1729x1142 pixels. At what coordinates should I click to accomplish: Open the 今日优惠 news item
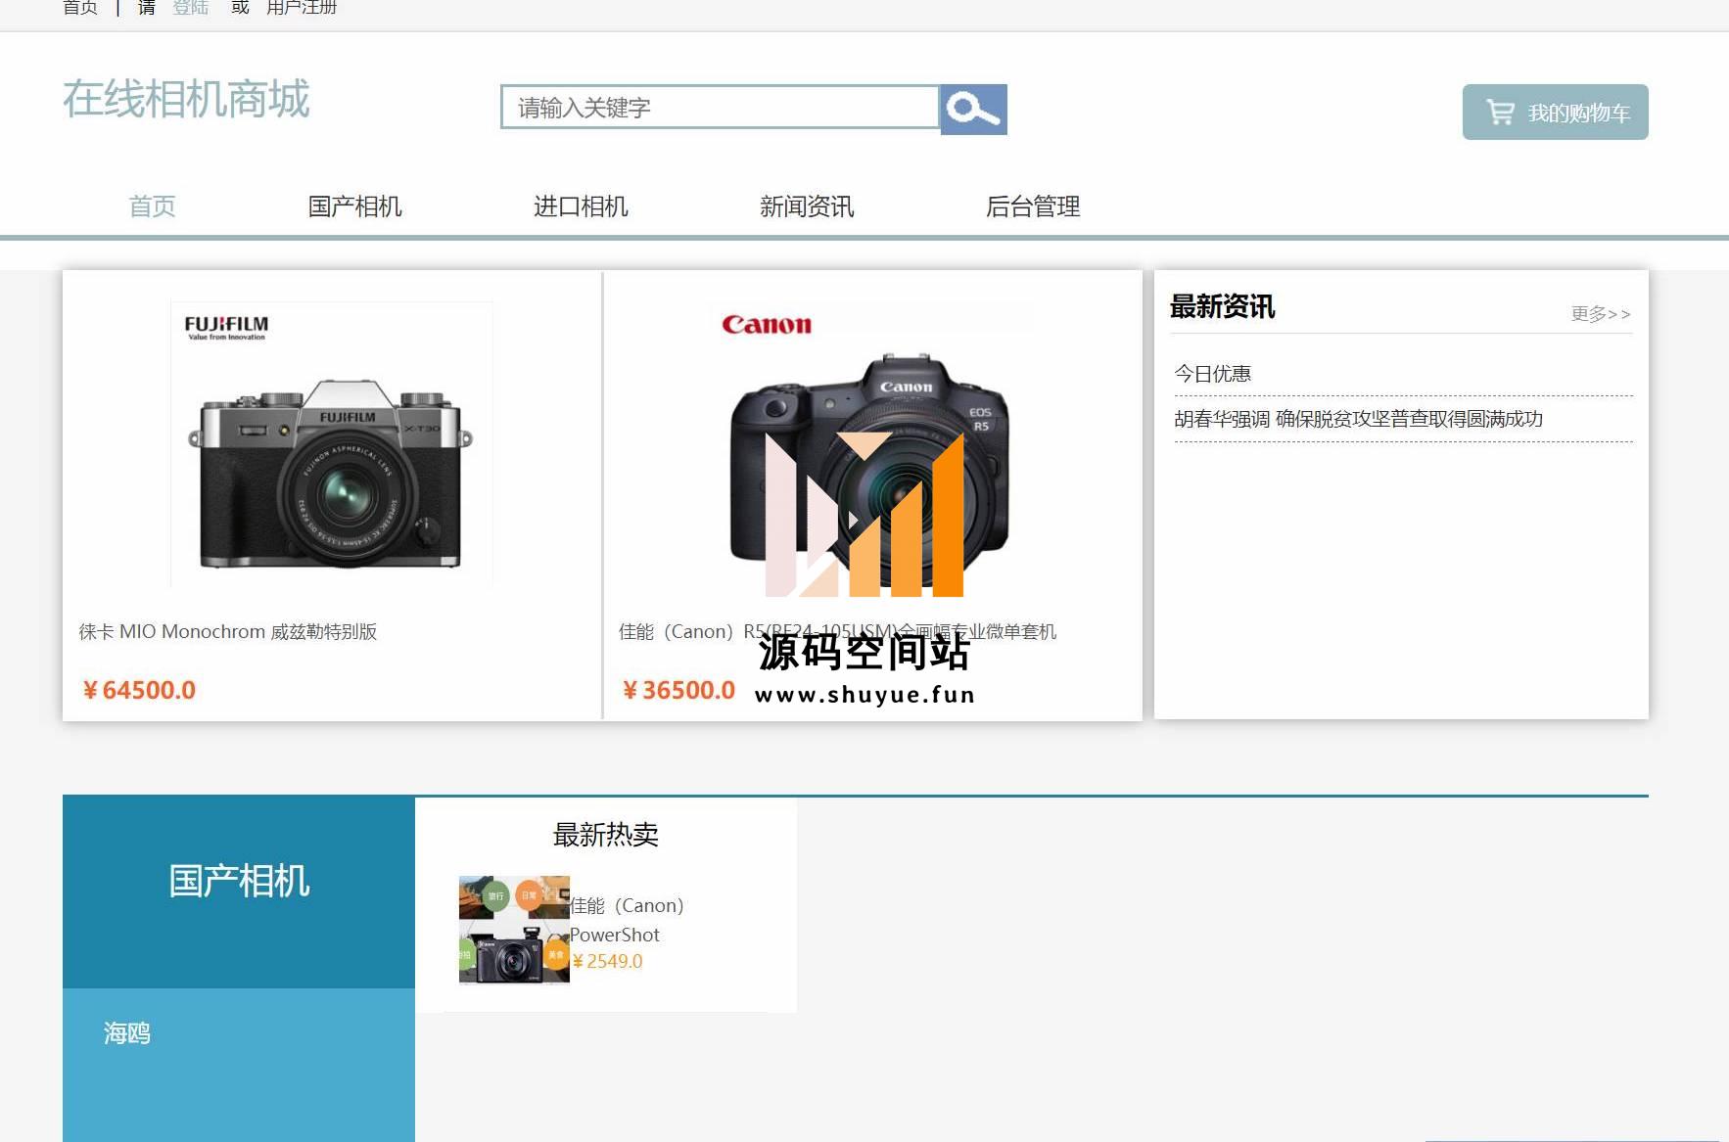(x=1212, y=374)
